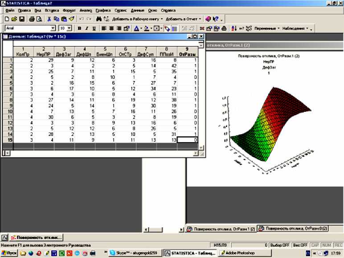The image size is (344, 258).
Task: Click STATISTICA taskbar button
Action: [x=190, y=253]
